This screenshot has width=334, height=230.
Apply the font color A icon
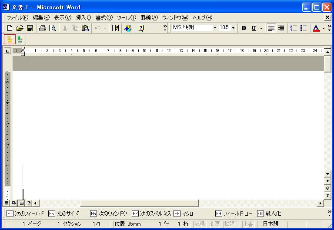[316, 28]
